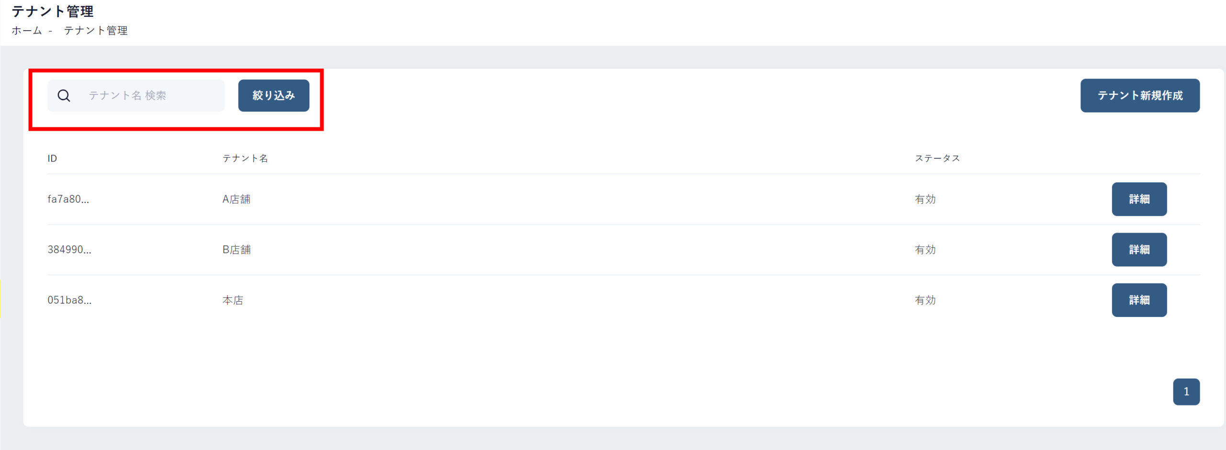
Task: Click tenant ID 384990... cell
Action: click(69, 249)
